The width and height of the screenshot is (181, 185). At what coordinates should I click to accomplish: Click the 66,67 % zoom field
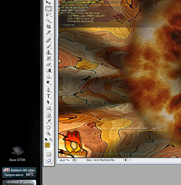(65, 160)
